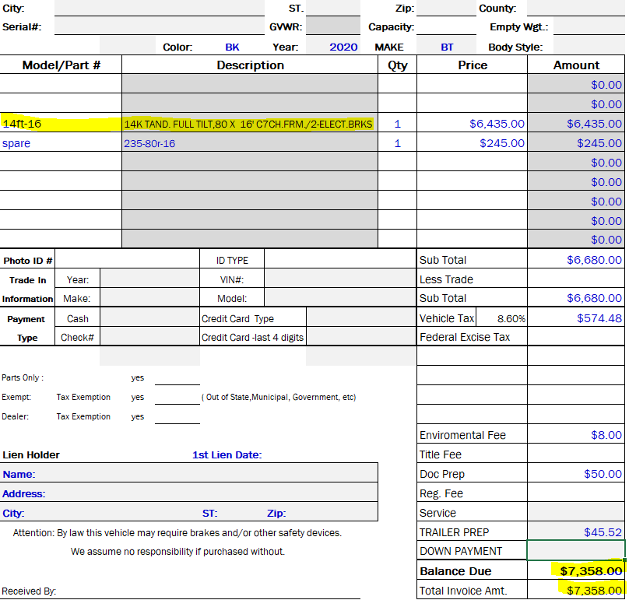Click the Doc Prep $50.00 amount cell
Image resolution: width=636 pixels, height=607 pixels.
[576, 474]
